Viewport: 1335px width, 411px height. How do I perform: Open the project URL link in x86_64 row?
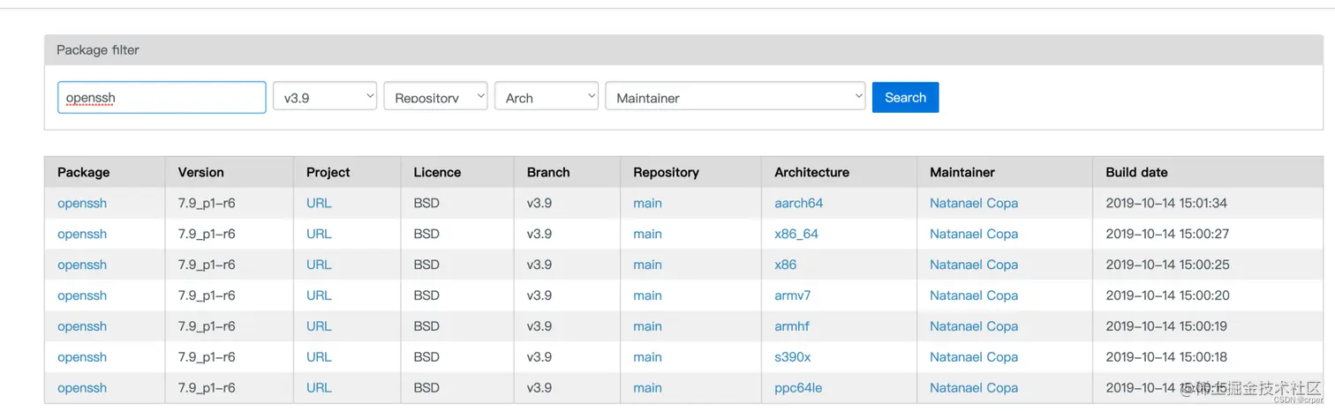pyautogui.click(x=319, y=234)
